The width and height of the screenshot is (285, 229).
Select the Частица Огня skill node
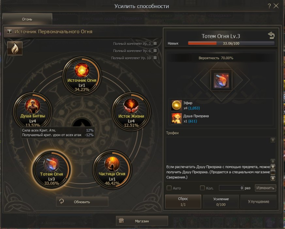(112, 170)
